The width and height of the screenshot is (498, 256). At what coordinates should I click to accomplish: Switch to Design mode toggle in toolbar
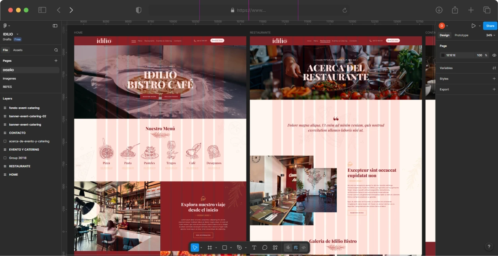pos(296,247)
